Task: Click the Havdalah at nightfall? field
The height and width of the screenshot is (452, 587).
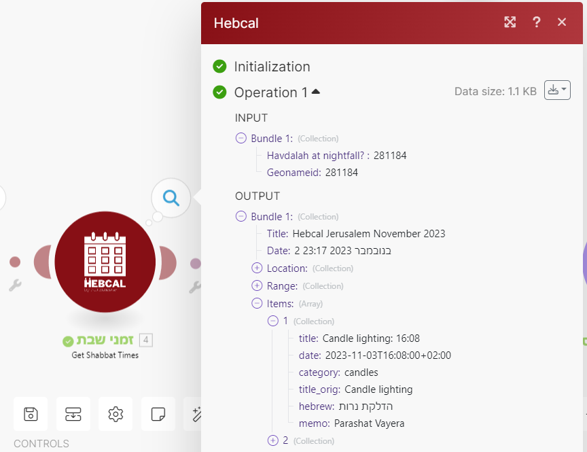Action: click(x=336, y=156)
